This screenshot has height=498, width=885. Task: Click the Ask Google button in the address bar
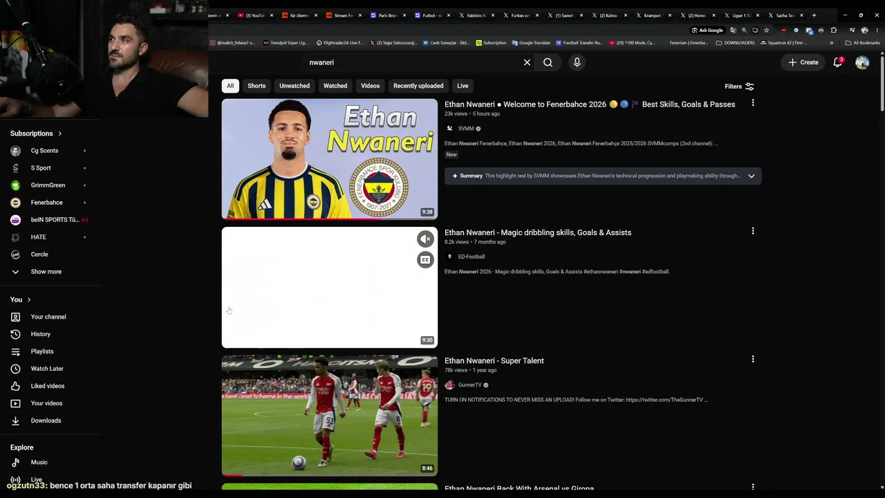[x=707, y=30]
